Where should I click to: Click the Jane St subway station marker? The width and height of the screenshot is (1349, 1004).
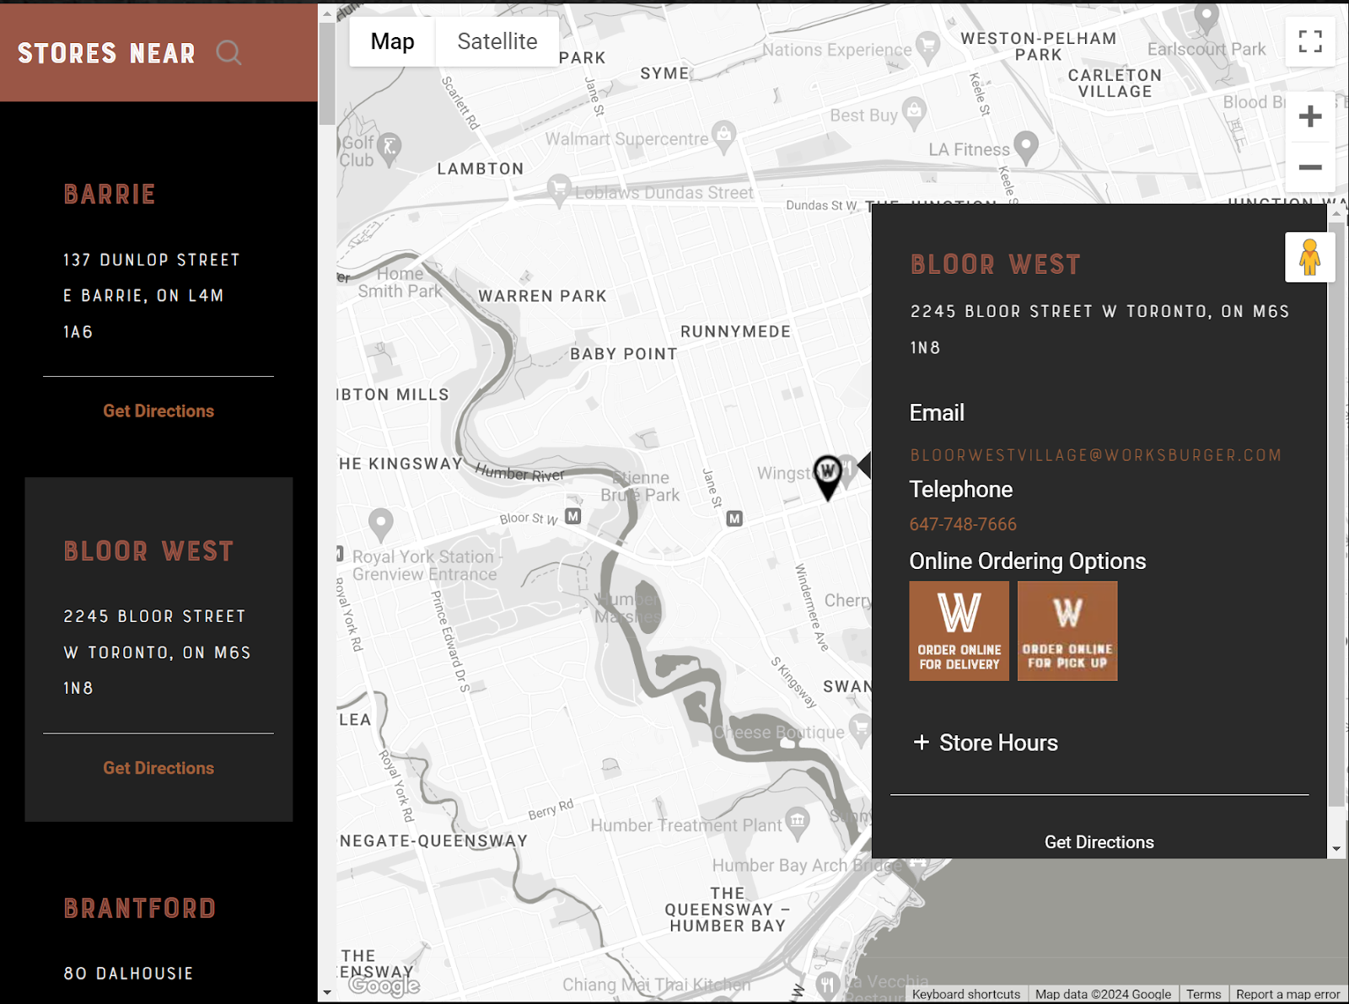[x=734, y=518]
